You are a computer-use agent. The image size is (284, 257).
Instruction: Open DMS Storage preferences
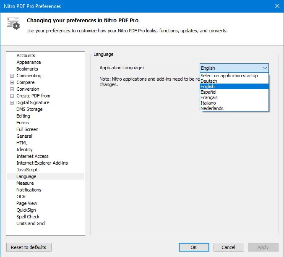tap(29, 109)
